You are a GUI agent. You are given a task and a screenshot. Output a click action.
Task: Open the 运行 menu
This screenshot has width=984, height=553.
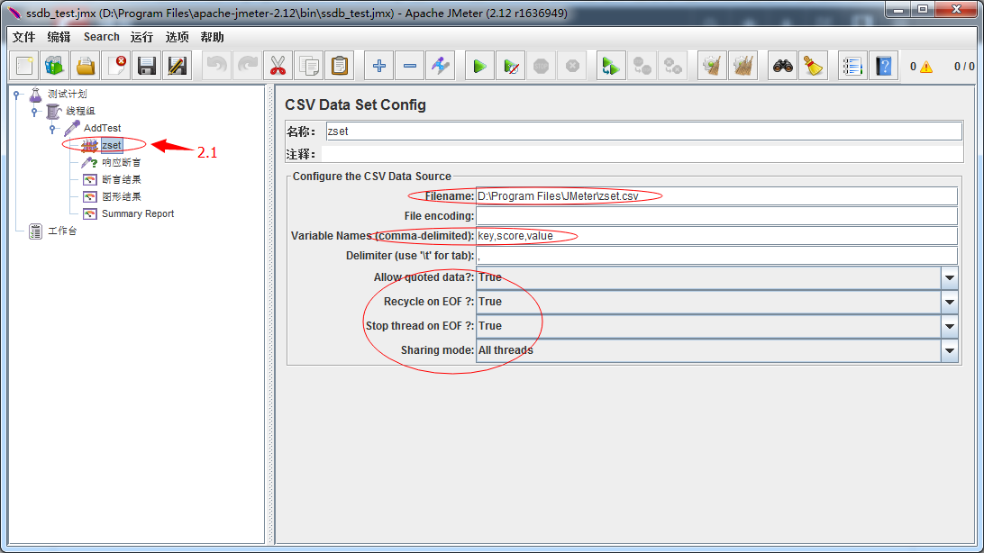point(141,37)
